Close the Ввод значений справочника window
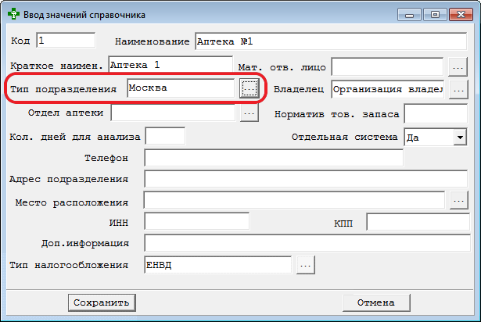Viewport: 481px width, 322px height. 461,15
